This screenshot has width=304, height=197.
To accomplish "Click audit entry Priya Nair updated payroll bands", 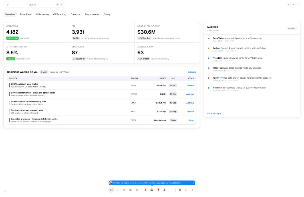I will click(252, 59).
